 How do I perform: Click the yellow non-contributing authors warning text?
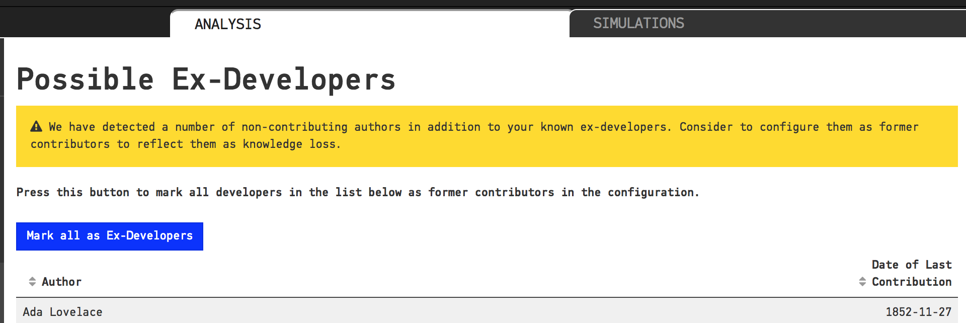[x=474, y=135]
